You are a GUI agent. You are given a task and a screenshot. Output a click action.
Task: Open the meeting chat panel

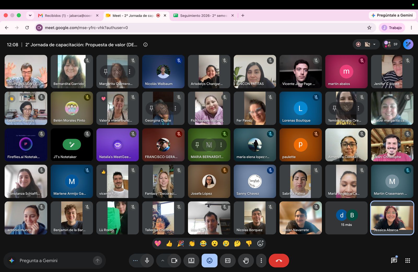point(394,260)
